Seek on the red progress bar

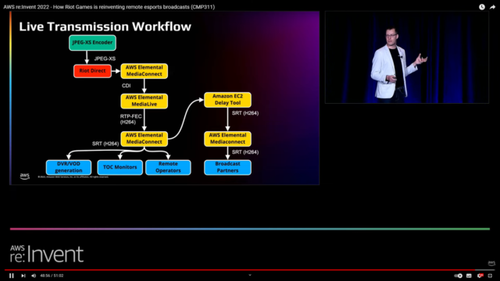pos(240,270)
